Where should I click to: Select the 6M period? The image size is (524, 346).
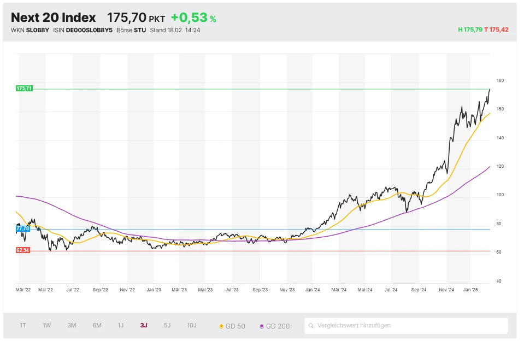click(96, 325)
